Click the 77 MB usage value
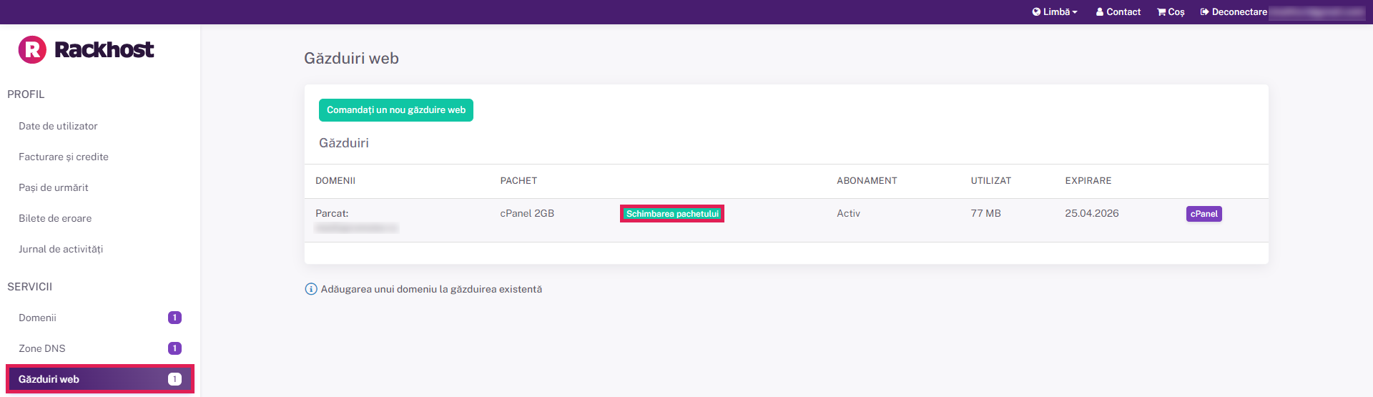The width and height of the screenshot is (1373, 397). point(986,213)
